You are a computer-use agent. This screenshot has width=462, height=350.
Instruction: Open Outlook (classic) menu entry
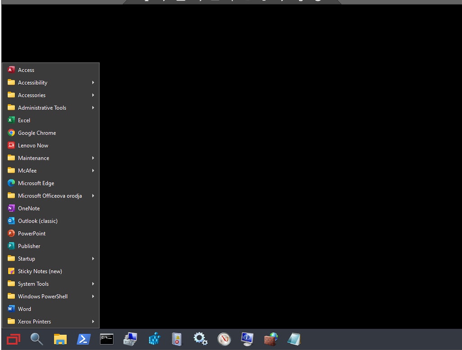(x=50, y=221)
